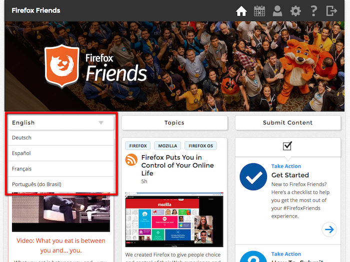This screenshot has height=262, width=350.
Task: Open the Get Started heading
Action: pos(290,175)
